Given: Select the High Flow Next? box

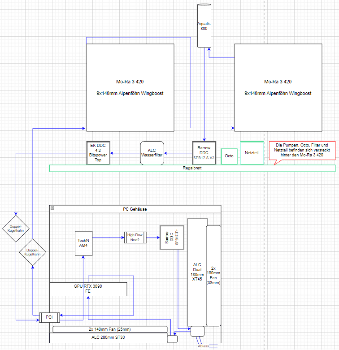Looking at the screenshot, I should point(135,238).
